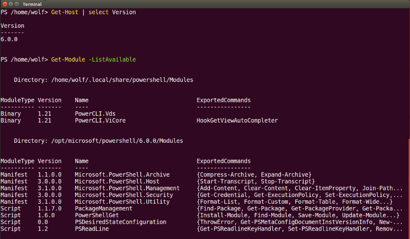The width and height of the screenshot is (410, 239).
Task: Click the PowerCLI.ViCore module name
Action: [100, 121]
